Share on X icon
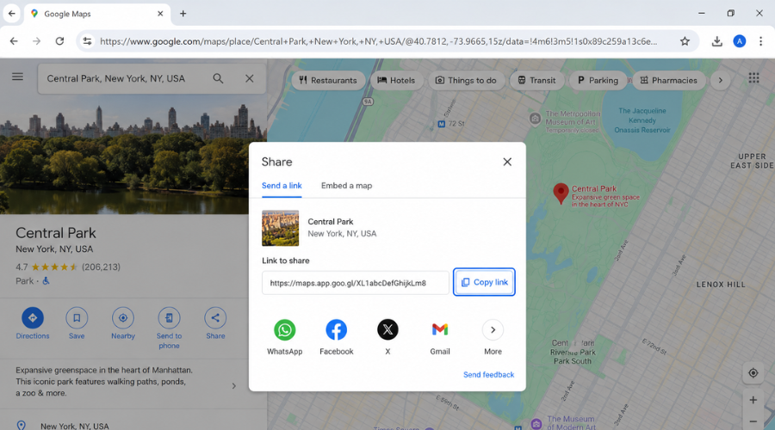775x430 pixels. tap(388, 329)
